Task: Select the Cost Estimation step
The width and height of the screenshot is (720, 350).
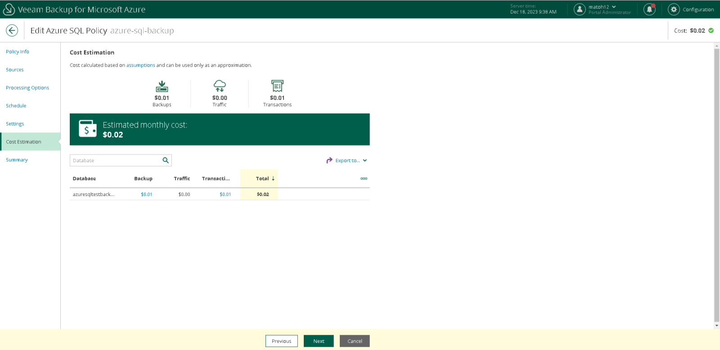Action: pyautogui.click(x=30, y=142)
